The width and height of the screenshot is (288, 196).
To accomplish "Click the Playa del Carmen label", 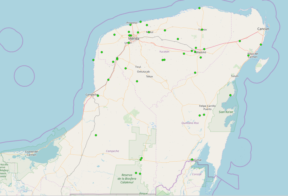I will tap(253, 55).
